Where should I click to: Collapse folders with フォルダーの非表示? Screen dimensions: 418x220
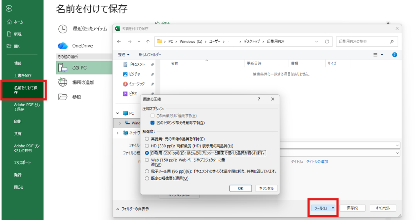click(133, 209)
